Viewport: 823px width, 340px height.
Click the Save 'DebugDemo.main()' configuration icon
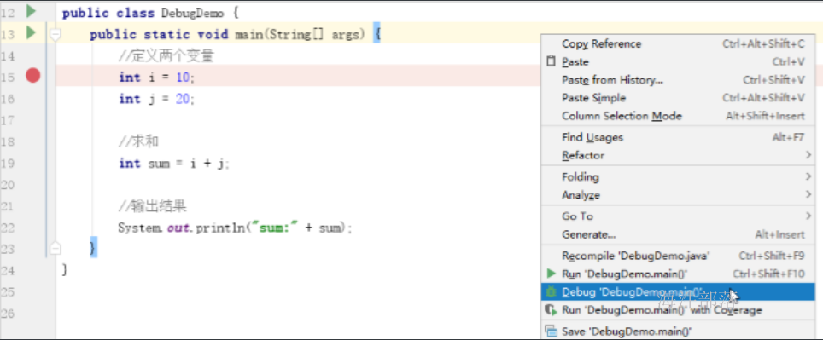551,331
